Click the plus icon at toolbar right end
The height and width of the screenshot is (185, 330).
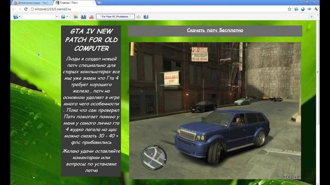pos(311,17)
